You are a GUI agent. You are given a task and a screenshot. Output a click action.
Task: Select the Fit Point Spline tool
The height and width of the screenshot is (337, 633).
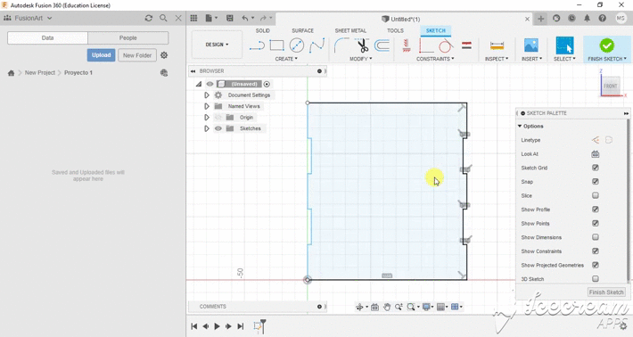(316, 45)
